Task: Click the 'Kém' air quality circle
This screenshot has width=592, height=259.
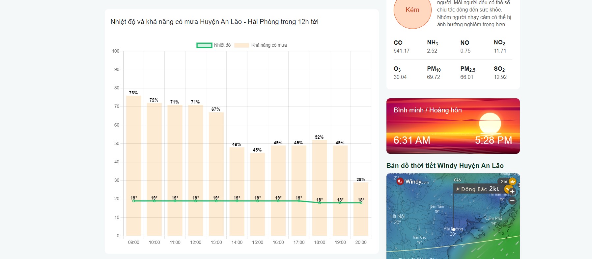Action: click(412, 10)
